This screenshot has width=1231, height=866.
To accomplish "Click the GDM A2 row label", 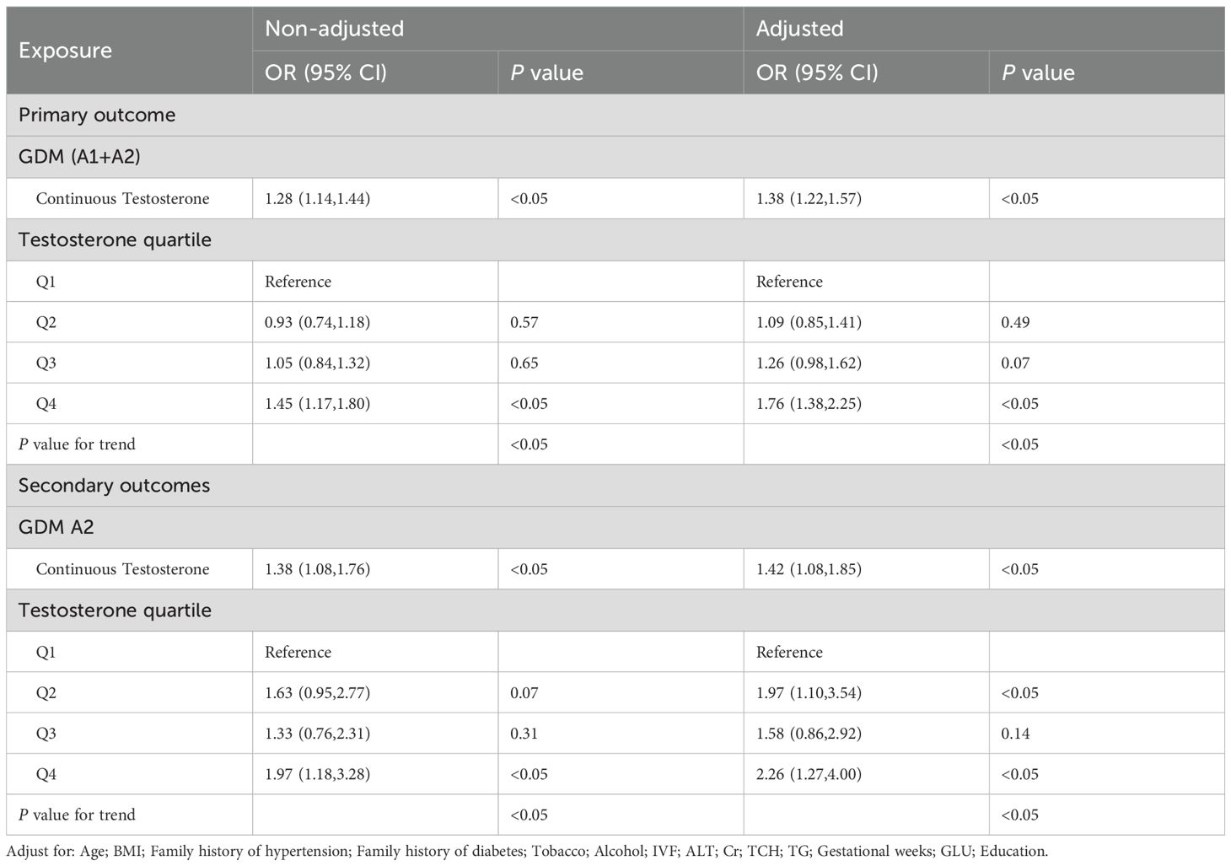I will [x=56, y=527].
